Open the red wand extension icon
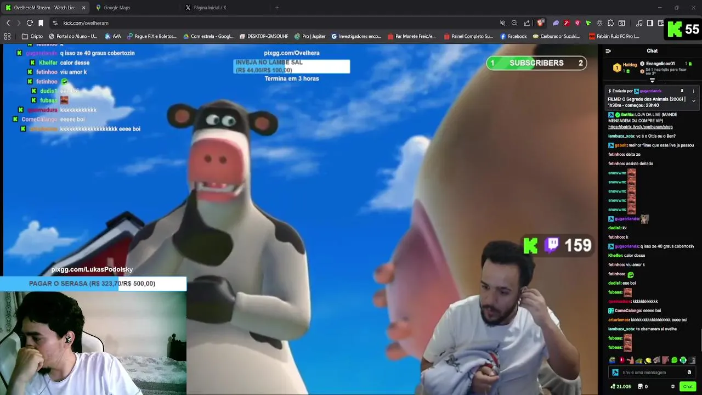This screenshot has height=395, width=702. tap(567, 23)
